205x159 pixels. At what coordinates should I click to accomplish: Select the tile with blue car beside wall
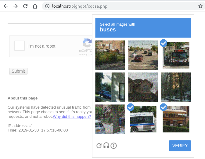pos(110,87)
